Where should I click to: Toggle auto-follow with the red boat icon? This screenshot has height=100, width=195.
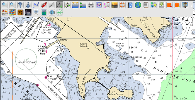[44, 5]
